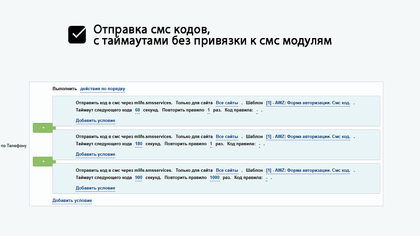Edit timeout value 60 in first rule

click(x=138, y=110)
